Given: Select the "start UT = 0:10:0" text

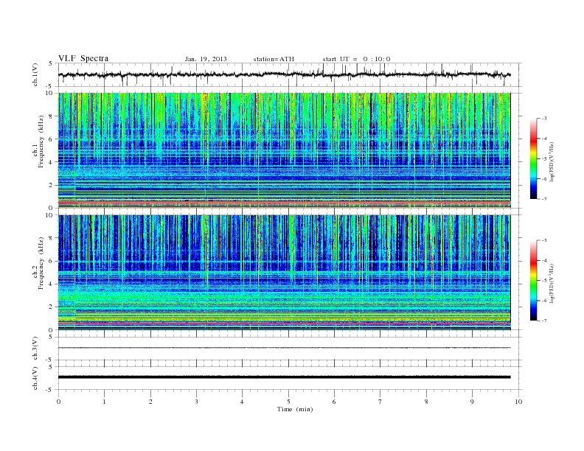Looking at the screenshot, I should coord(356,59).
